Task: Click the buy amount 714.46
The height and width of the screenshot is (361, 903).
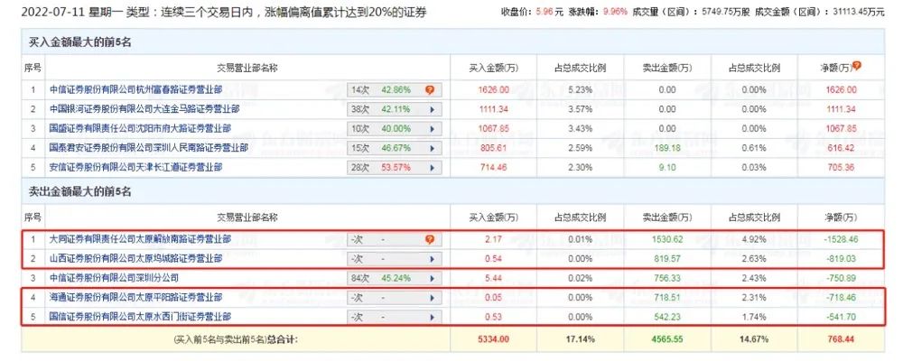Action: pos(494,168)
